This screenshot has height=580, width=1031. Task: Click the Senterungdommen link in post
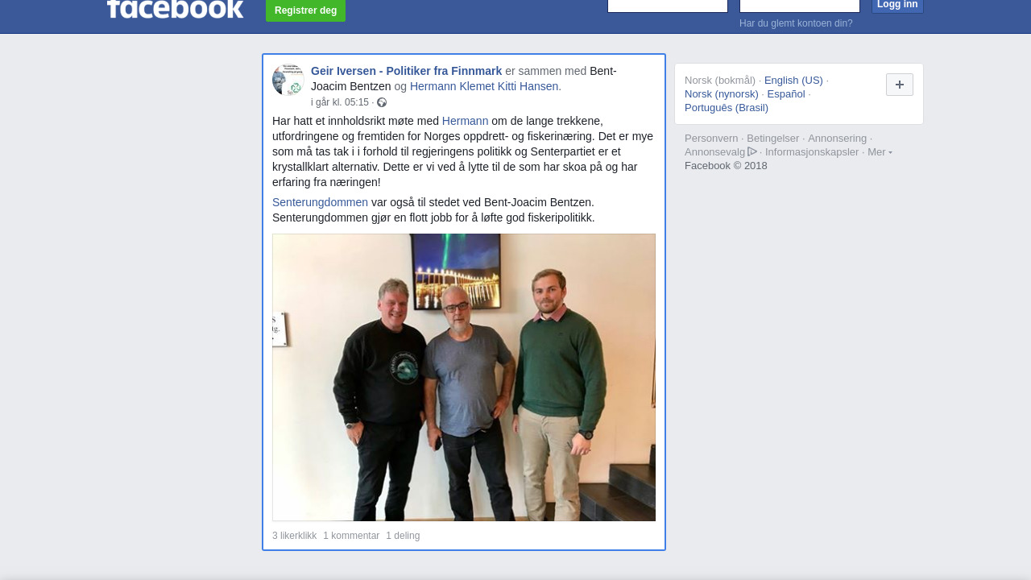(x=320, y=202)
